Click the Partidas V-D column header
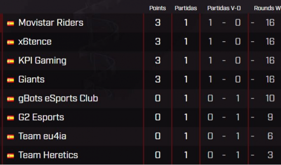 pos(224,8)
